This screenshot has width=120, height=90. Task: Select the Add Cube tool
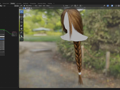(21, 40)
